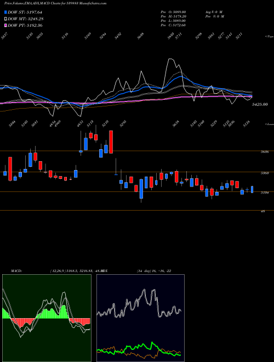The width and height of the screenshot is (274, 362).
Task: Click the 'Pre O' previous open value
Action: 173,12
